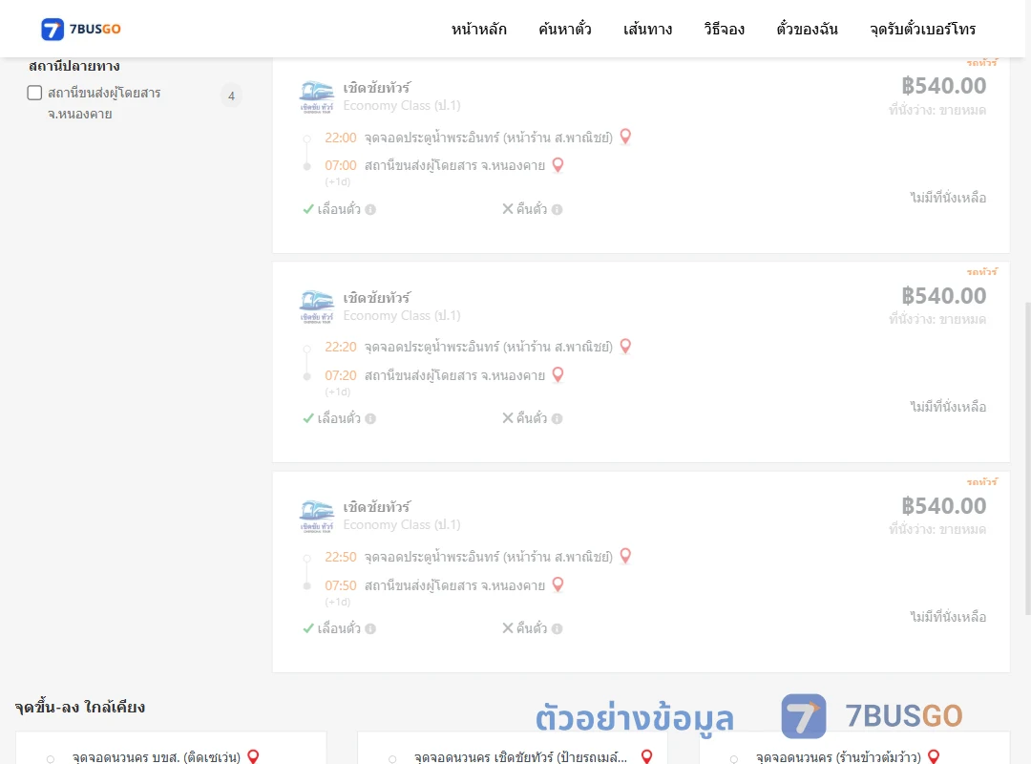This screenshot has height=764, width=1031.
Task: Open map pin for 22:50 departure stop
Action: tap(625, 556)
